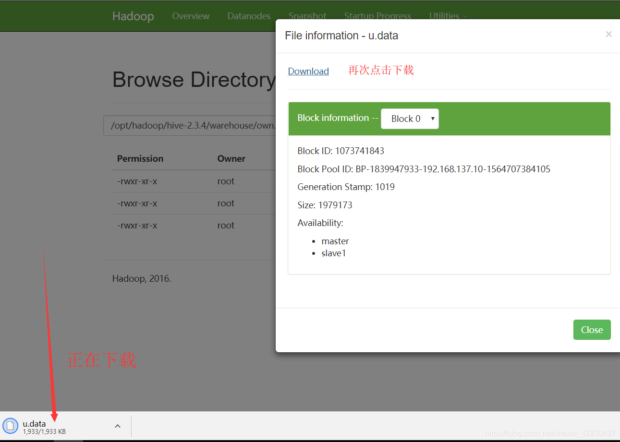Image resolution: width=620 pixels, height=442 pixels.
Task: Open the Overview tab
Action: point(191,16)
